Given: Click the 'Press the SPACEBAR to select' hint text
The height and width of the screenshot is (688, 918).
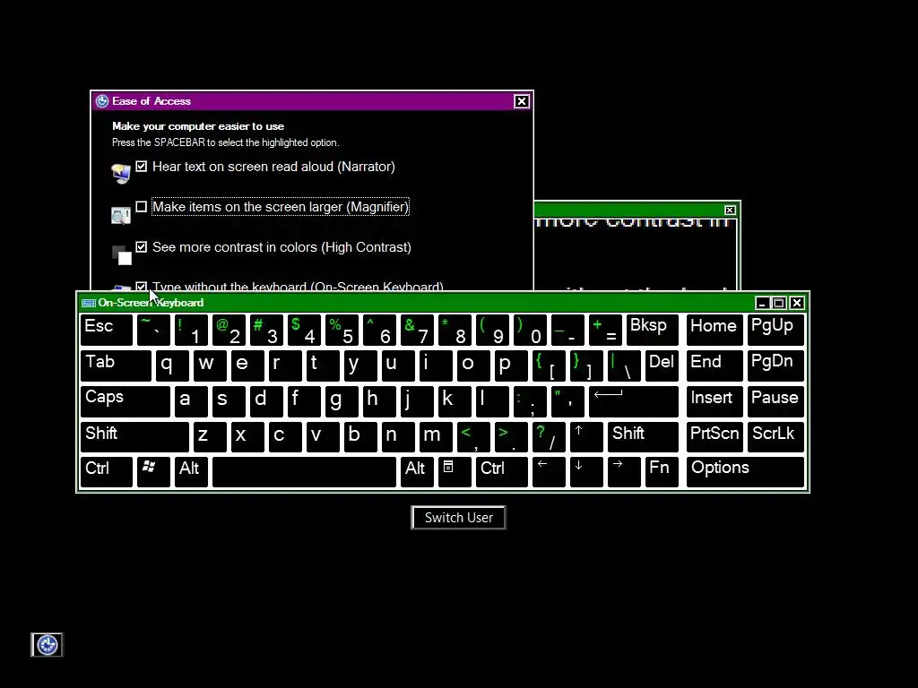Looking at the screenshot, I should 225,142.
